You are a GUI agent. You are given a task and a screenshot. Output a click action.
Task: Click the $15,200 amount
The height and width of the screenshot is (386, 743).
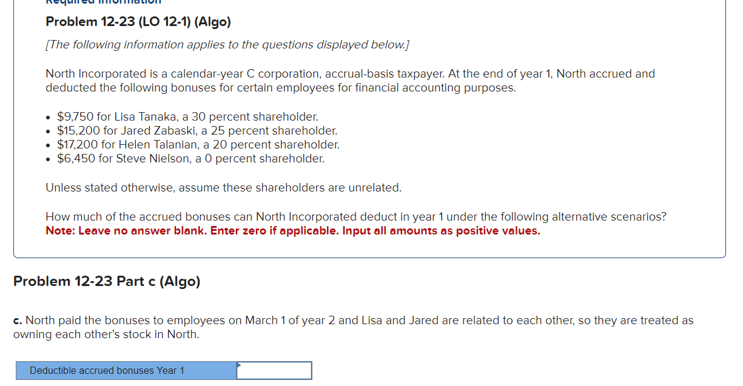[x=73, y=130]
